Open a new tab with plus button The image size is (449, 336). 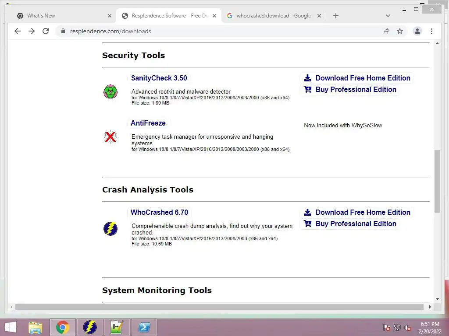tap(336, 16)
